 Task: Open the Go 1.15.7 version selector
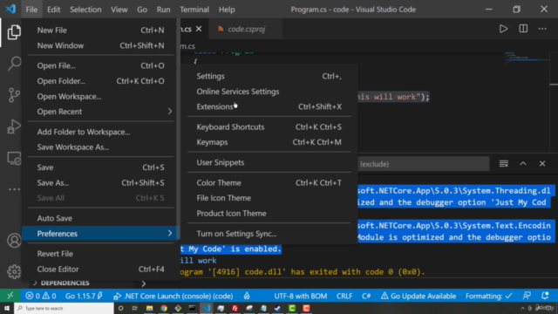pyautogui.click(x=84, y=296)
